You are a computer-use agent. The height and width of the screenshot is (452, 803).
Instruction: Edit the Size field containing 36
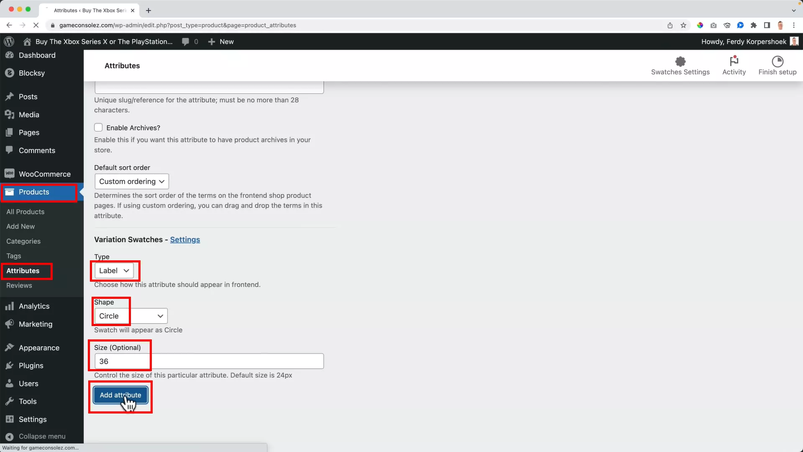[x=209, y=361]
